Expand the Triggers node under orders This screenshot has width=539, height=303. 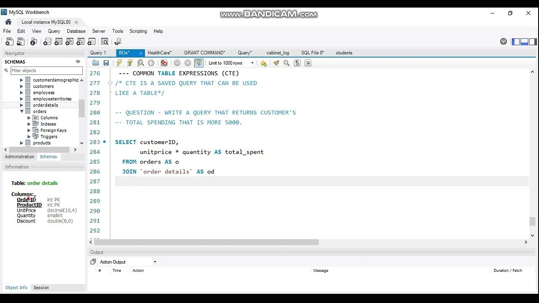click(x=29, y=137)
